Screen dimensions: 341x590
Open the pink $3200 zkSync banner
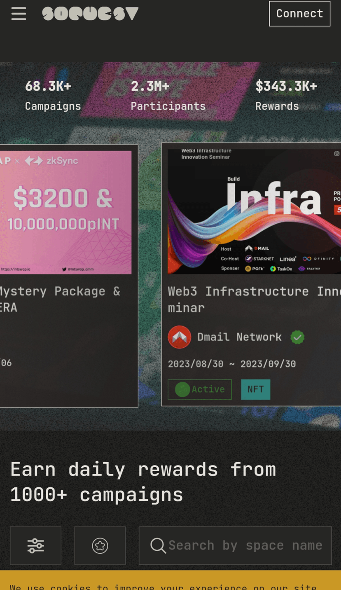pyautogui.click(x=65, y=212)
